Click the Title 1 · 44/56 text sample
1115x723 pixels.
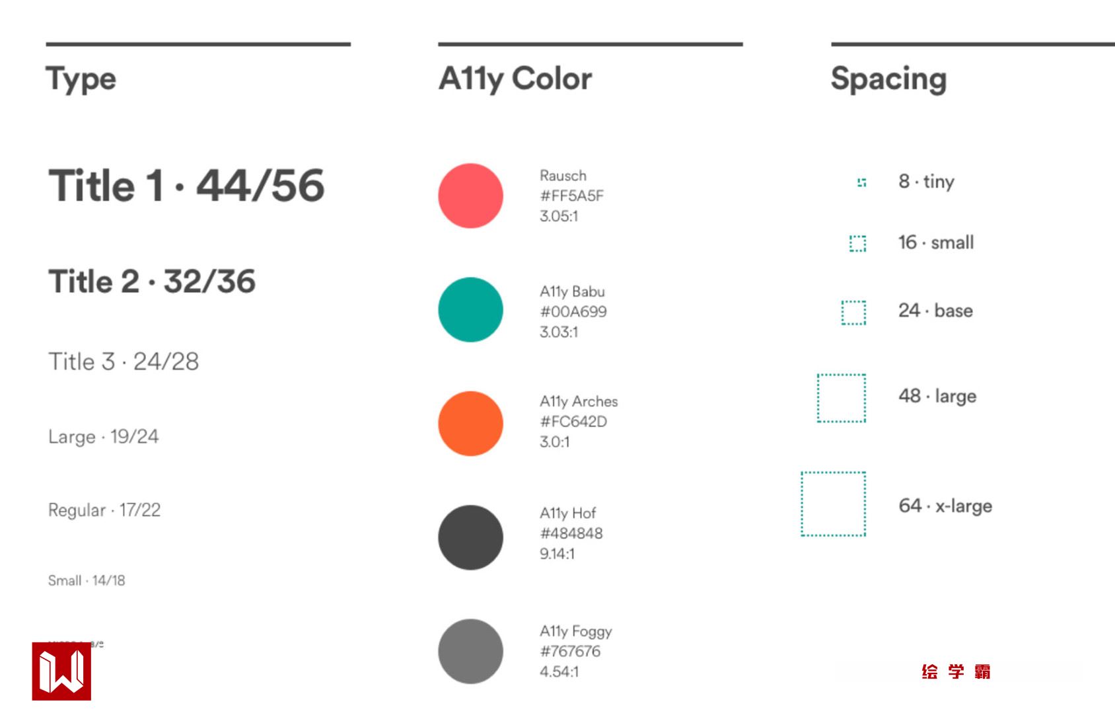(x=186, y=185)
